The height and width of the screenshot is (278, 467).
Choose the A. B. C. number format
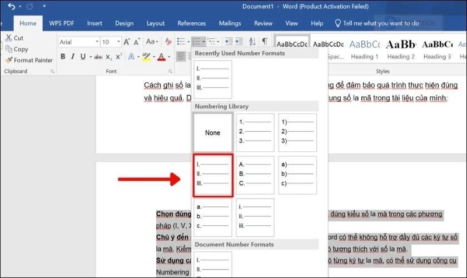(x=255, y=175)
